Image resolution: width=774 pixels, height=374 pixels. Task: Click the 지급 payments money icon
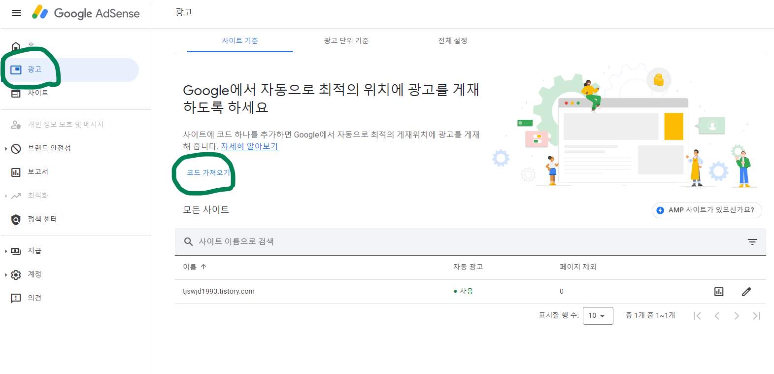[x=16, y=251]
